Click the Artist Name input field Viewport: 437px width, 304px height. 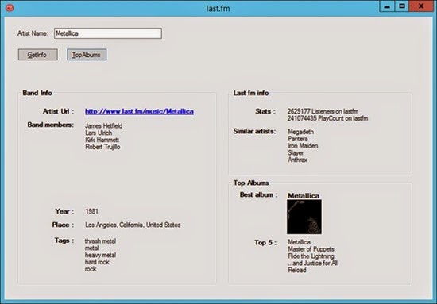(108, 33)
